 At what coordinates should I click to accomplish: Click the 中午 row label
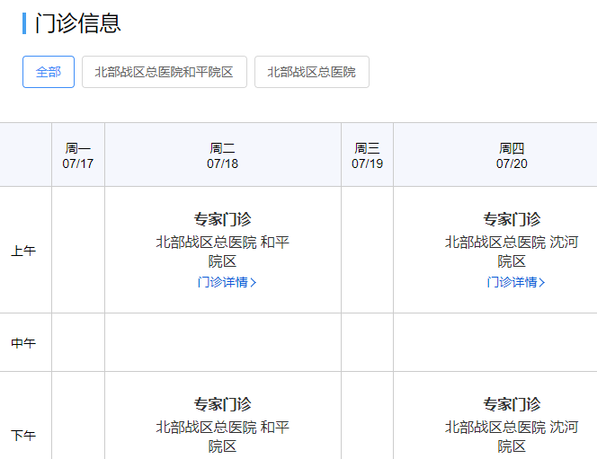point(23,343)
